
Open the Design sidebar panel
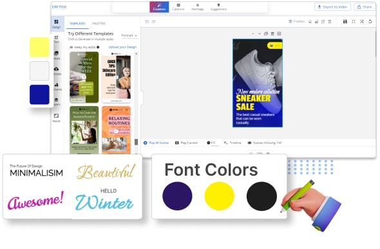pos(56,24)
